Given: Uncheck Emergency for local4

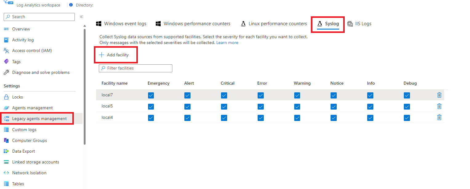Looking at the screenshot, I should point(151,118).
